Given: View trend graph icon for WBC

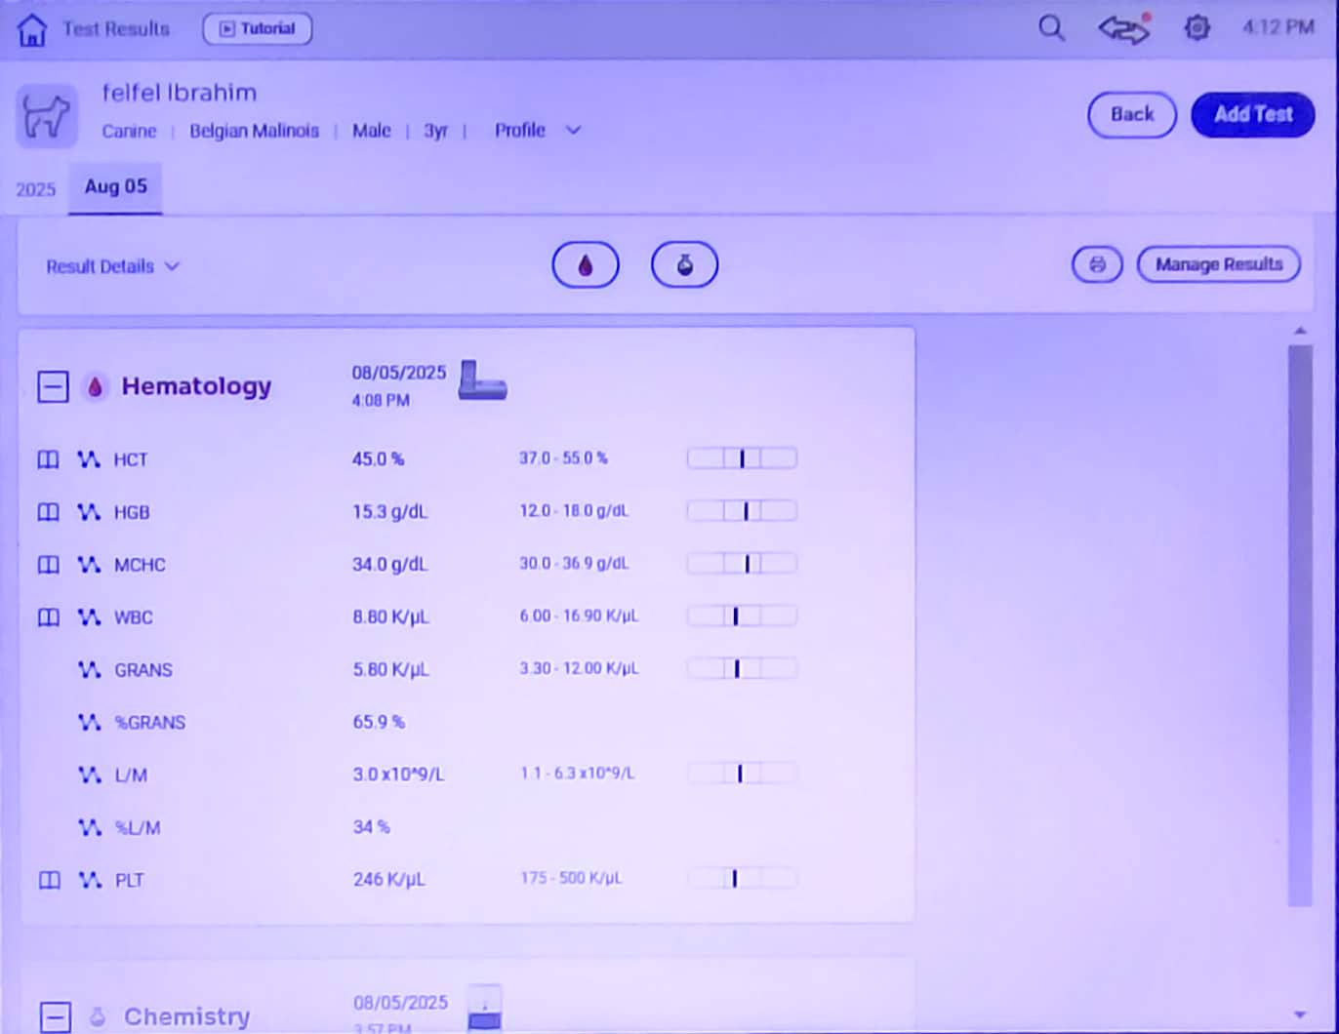Looking at the screenshot, I should pyautogui.click(x=90, y=617).
